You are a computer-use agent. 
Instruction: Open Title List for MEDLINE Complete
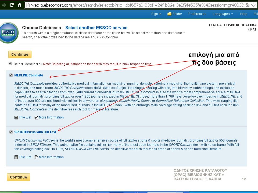[x=25, y=117]
